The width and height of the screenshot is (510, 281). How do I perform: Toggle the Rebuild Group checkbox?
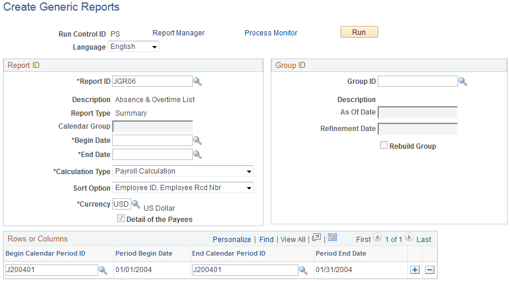pyautogui.click(x=384, y=146)
